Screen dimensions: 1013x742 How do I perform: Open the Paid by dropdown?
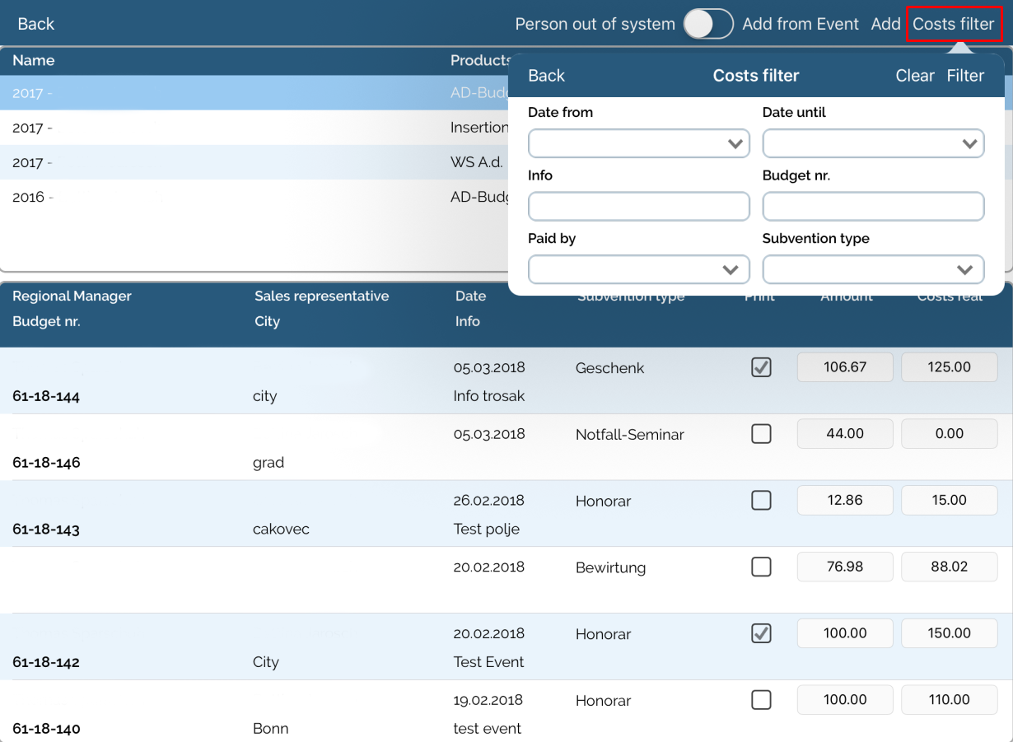pyautogui.click(x=639, y=269)
